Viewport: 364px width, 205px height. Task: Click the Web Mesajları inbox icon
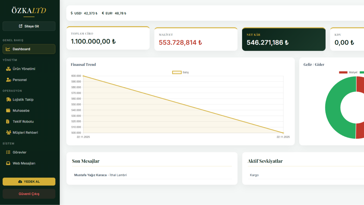pyautogui.click(x=8, y=163)
